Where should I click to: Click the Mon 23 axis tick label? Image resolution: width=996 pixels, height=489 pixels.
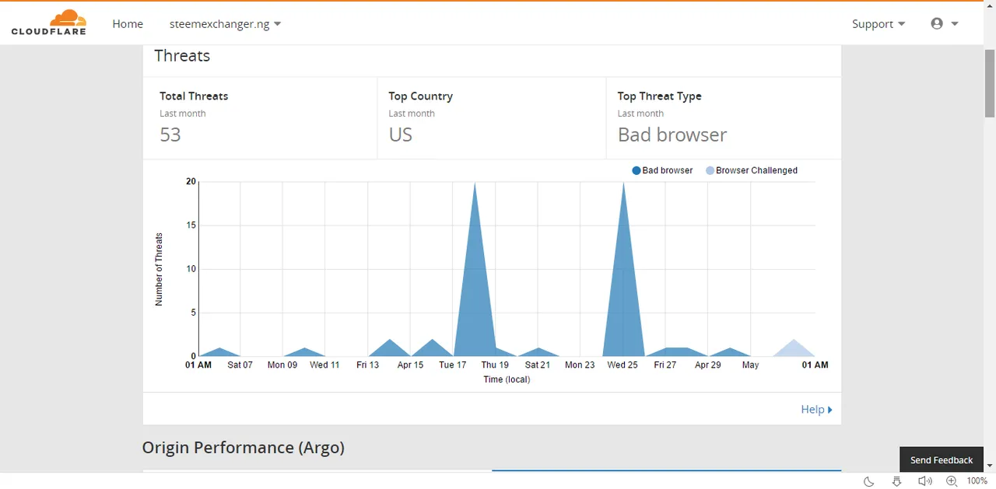(x=580, y=365)
